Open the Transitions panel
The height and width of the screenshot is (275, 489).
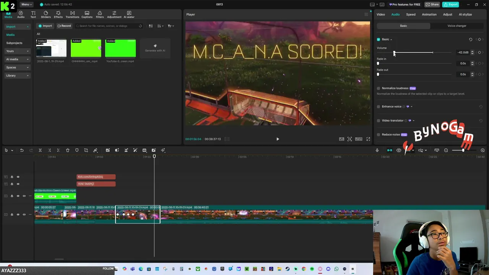pyautogui.click(x=72, y=15)
